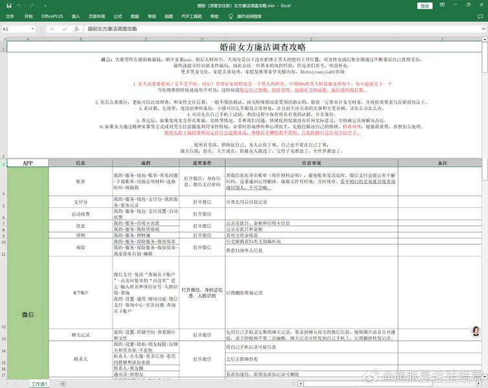The width and height of the screenshot is (488, 388).
Task: Click the 支付分 cell
Action: pyautogui.click(x=80, y=202)
